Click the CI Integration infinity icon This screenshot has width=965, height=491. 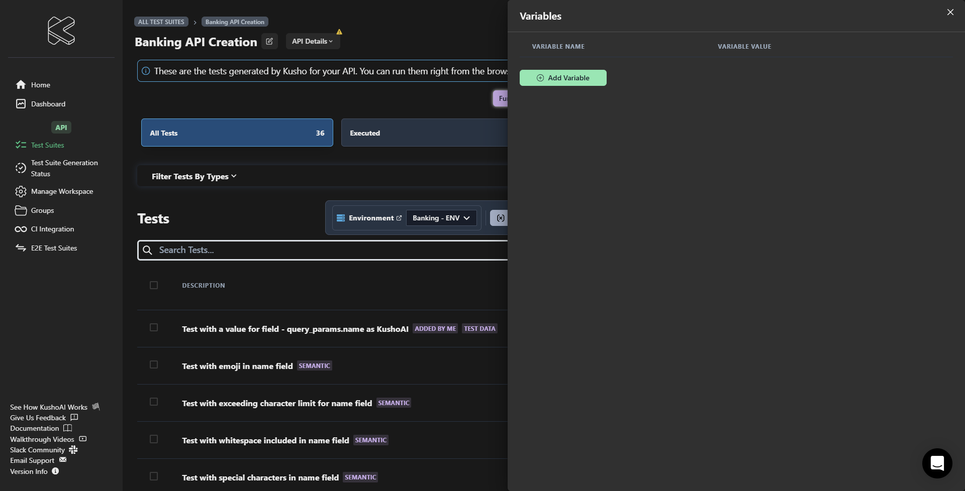point(21,229)
